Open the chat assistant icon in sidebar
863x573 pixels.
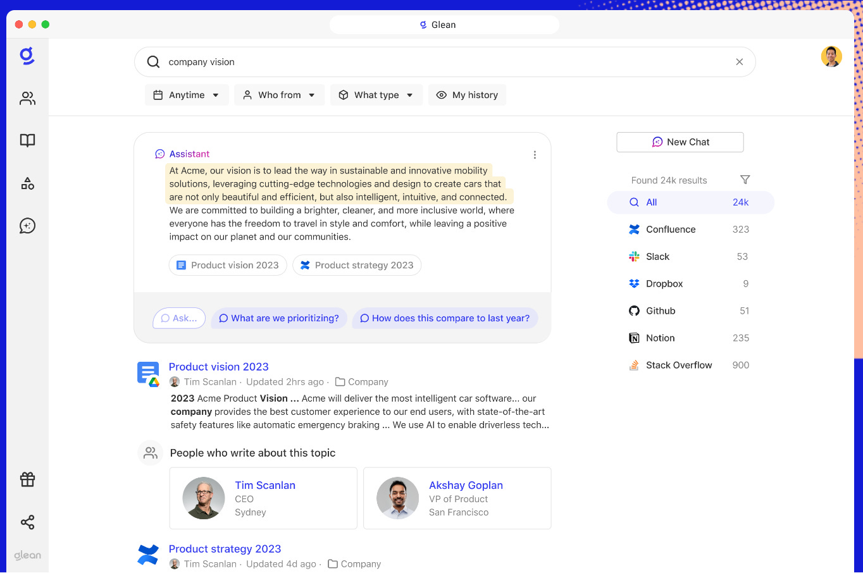(27, 226)
